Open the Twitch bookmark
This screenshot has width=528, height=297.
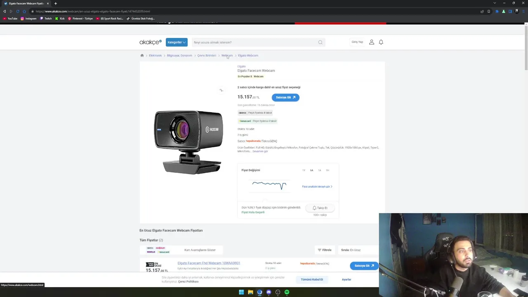(46, 19)
